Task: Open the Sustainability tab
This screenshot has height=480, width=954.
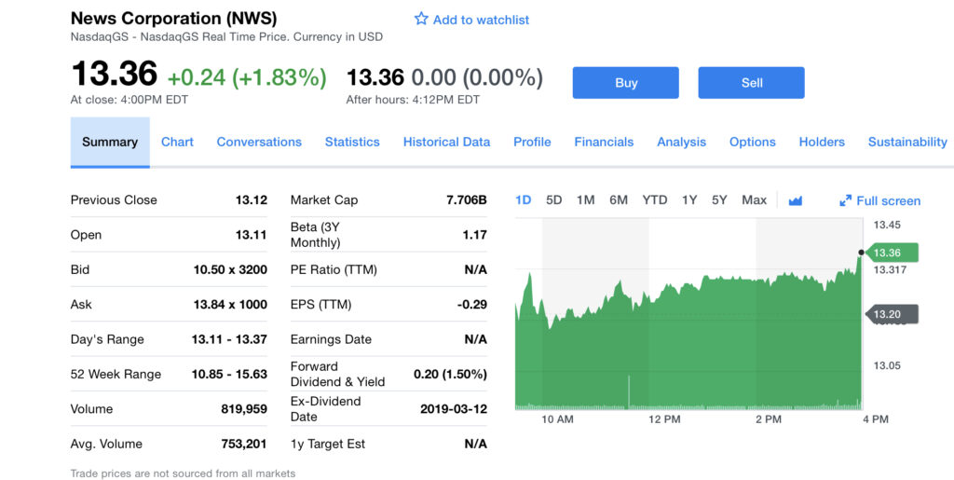Action: [907, 142]
